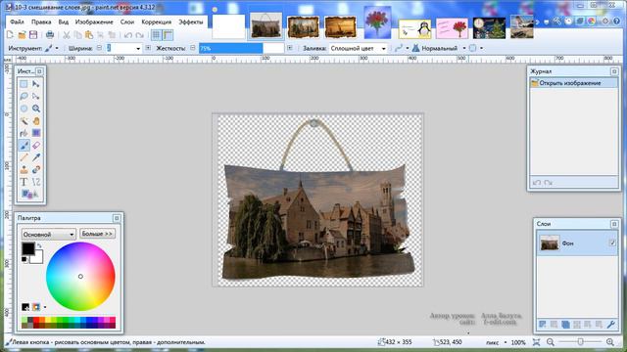
Task: Select the Magic Wand tool
Action: (24, 121)
